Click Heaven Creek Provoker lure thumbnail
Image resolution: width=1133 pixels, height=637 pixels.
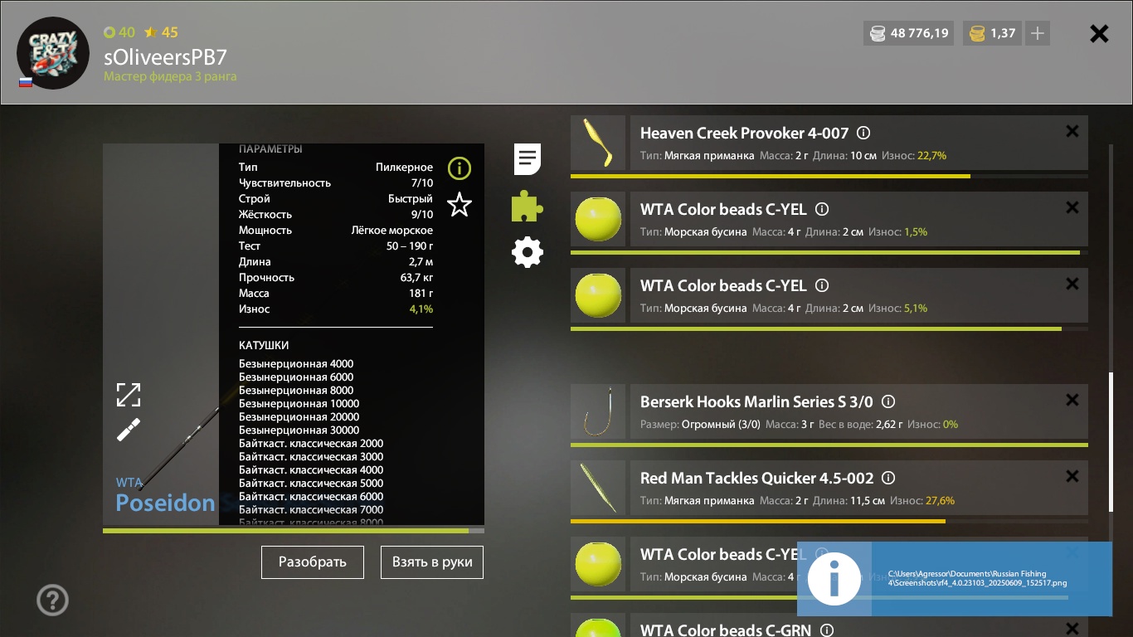[598, 143]
